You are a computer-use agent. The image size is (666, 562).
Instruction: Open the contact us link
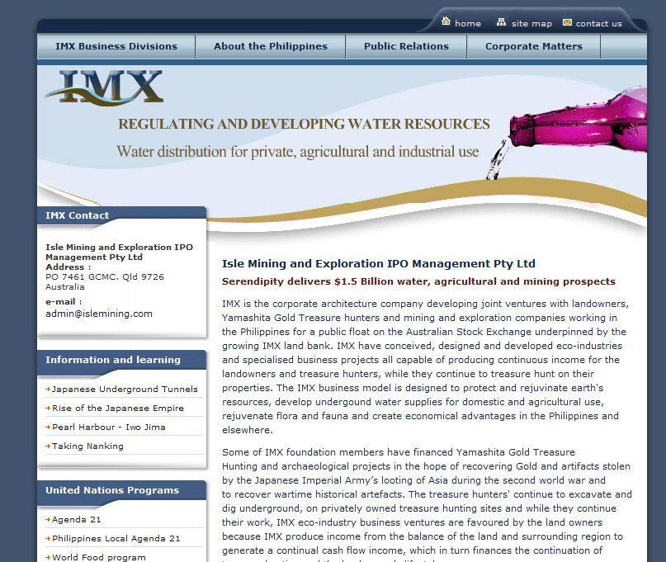tap(598, 24)
